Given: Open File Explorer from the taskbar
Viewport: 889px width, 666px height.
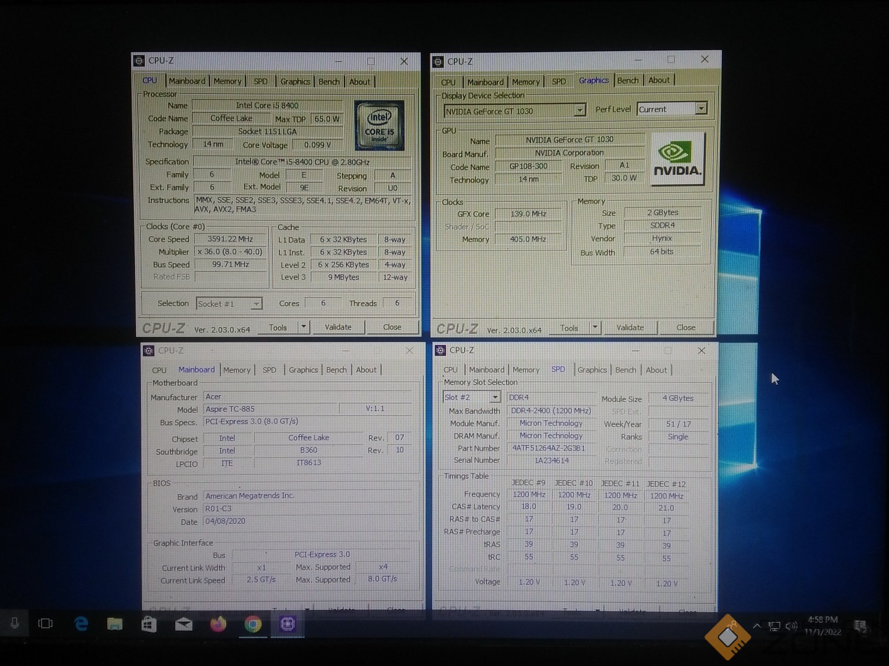Looking at the screenshot, I should tap(114, 624).
